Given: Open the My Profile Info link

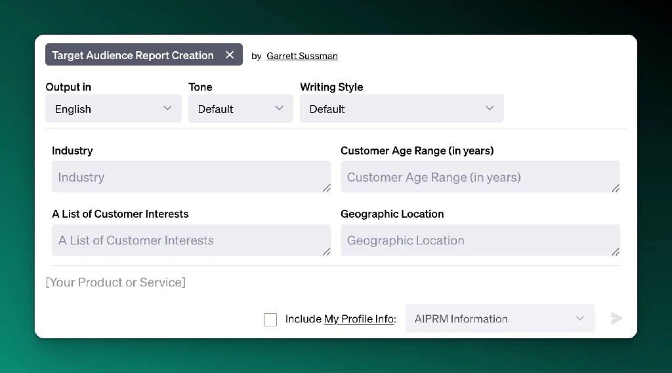Looking at the screenshot, I should tap(359, 319).
